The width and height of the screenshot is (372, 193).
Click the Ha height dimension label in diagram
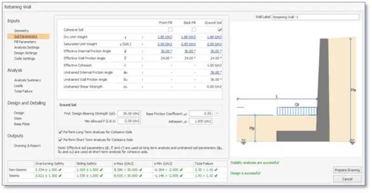353,90
